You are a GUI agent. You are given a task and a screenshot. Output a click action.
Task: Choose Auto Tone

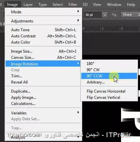(x=43, y=30)
